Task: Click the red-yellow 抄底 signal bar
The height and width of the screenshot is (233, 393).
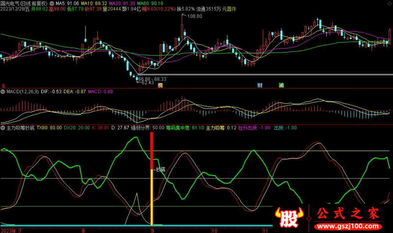Action: (152, 179)
